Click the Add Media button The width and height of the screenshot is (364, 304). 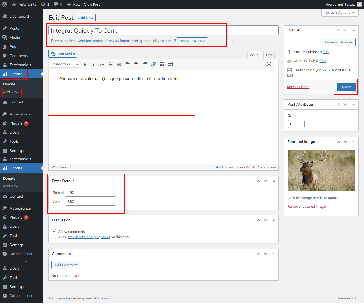[x=63, y=54]
